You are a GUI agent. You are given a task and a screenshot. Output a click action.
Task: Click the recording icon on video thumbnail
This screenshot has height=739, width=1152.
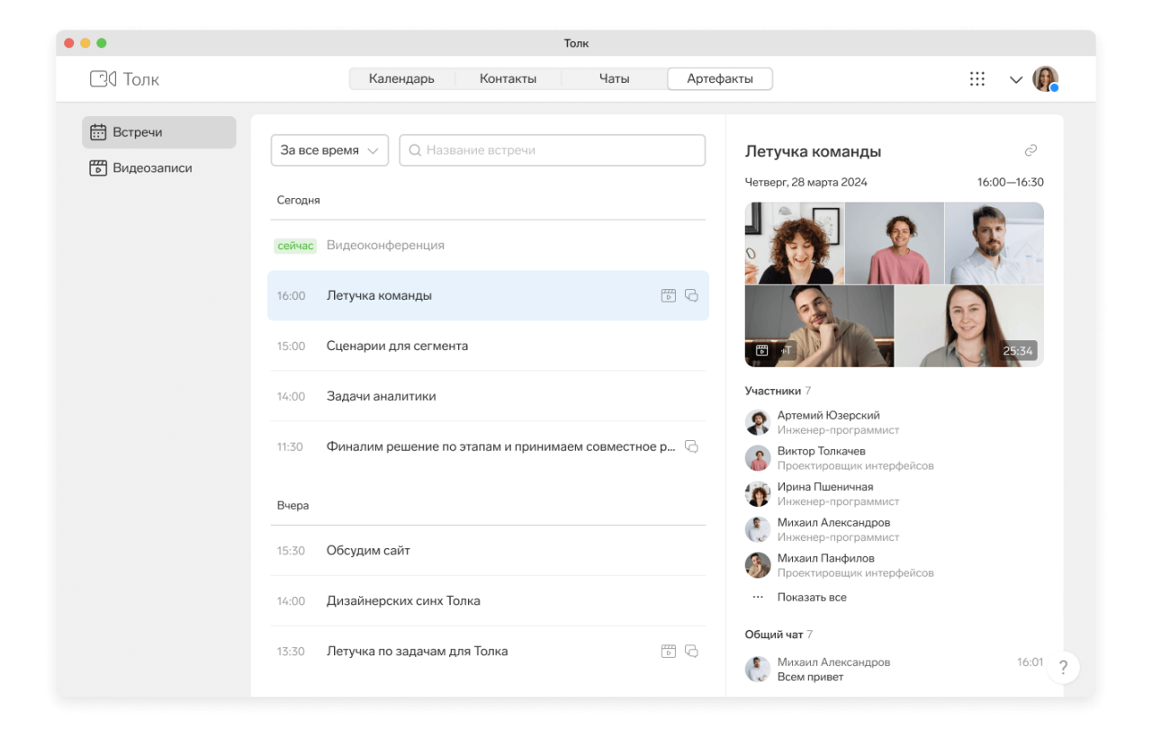(761, 351)
